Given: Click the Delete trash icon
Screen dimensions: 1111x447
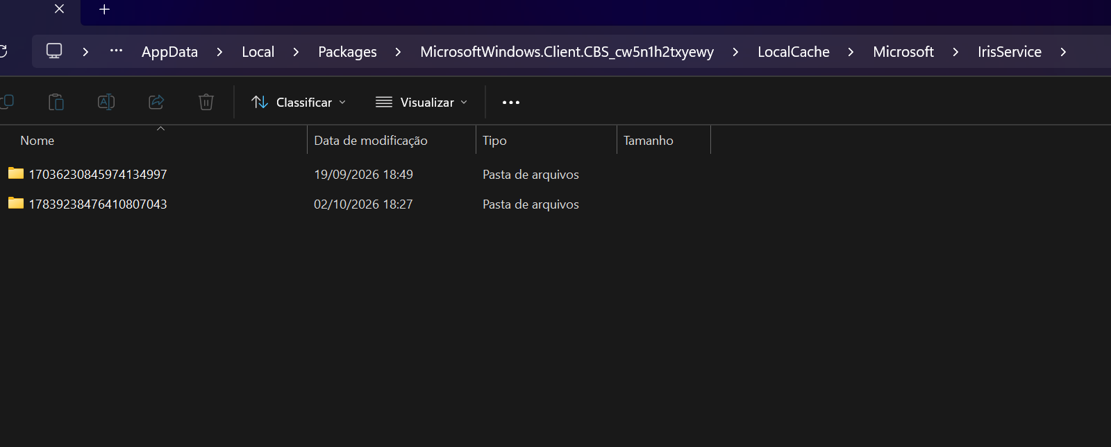Looking at the screenshot, I should point(206,102).
